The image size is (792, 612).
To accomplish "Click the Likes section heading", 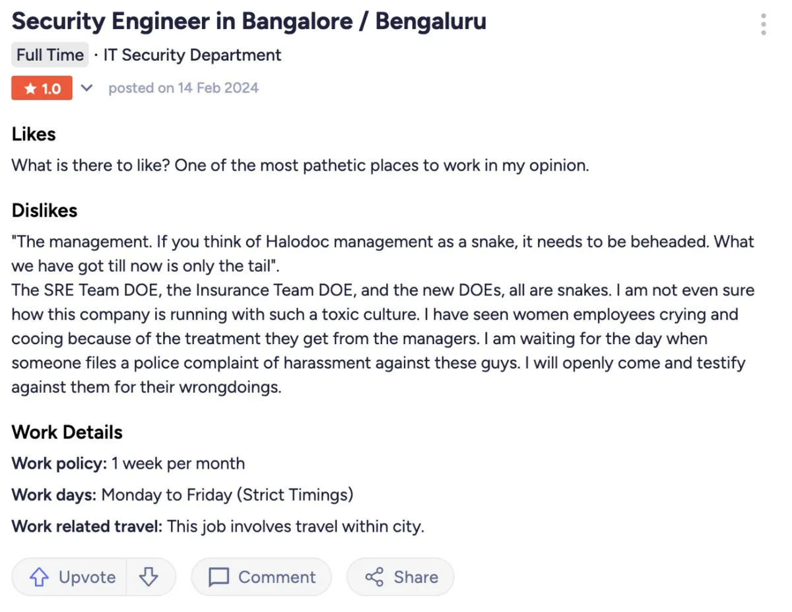I will pos(34,135).
